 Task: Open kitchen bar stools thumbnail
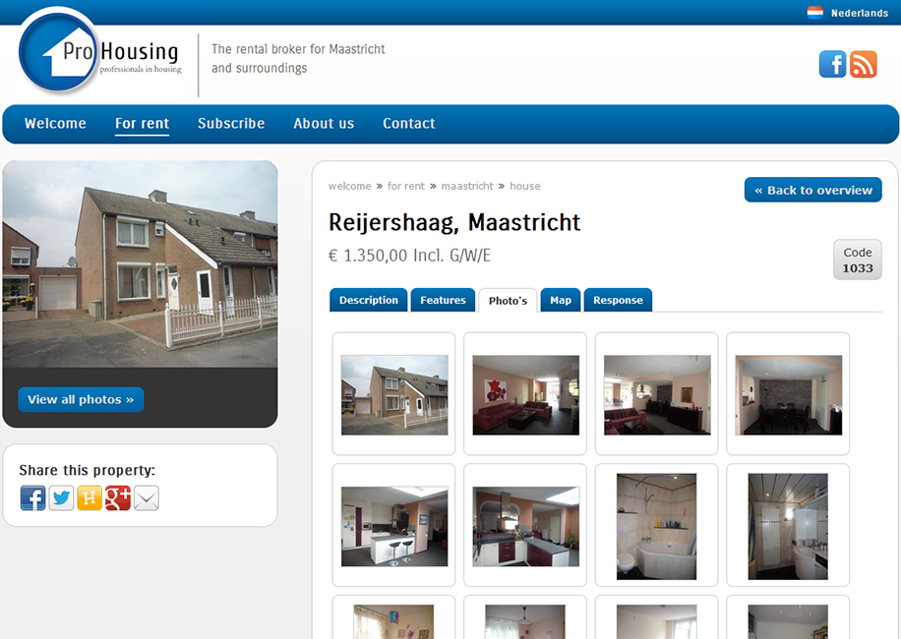(394, 526)
